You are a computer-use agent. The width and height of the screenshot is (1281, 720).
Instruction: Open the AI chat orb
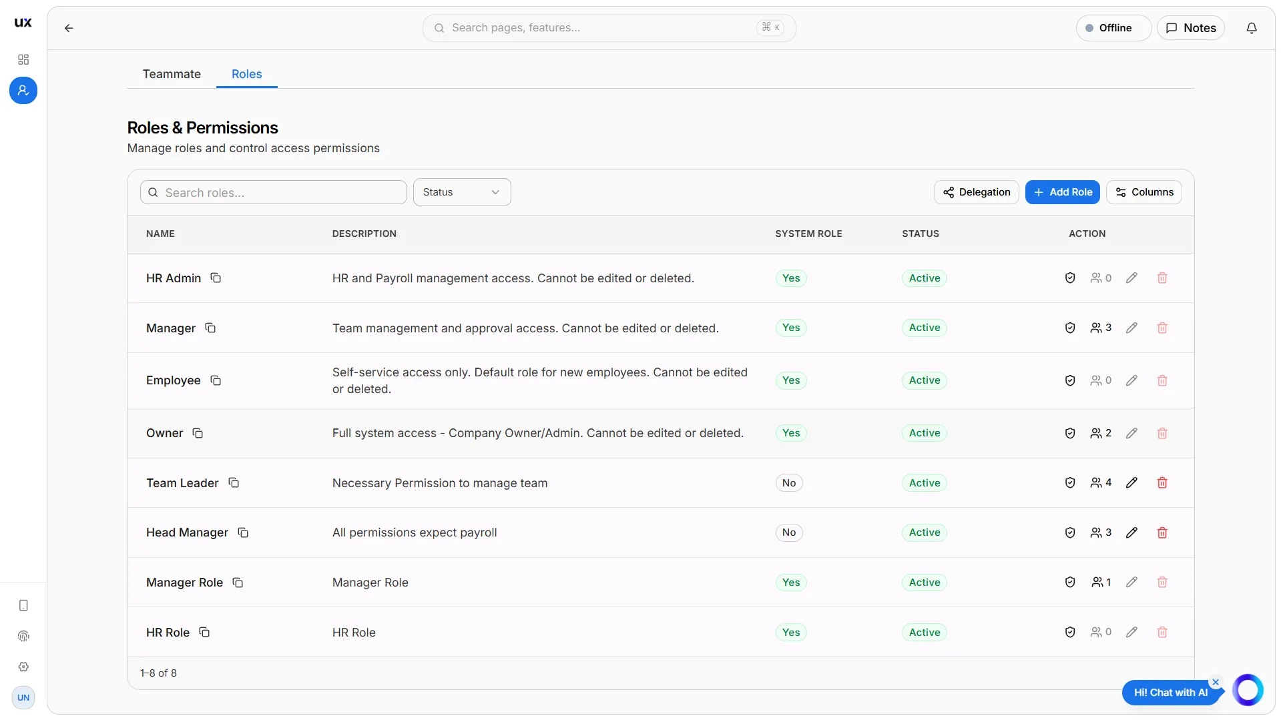pyautogui.click(x=1248, y=690)
